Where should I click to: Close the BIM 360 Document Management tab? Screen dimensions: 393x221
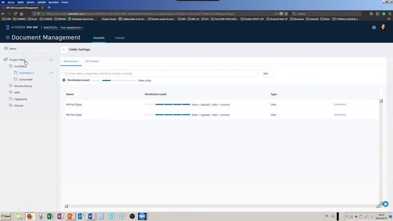click(42, 8)
